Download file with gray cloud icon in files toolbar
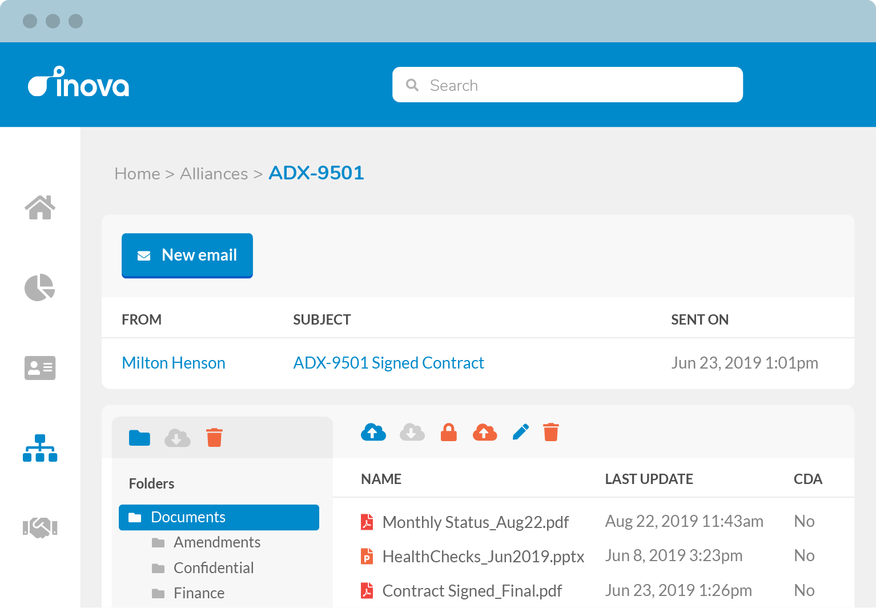 tap(412, 432)
